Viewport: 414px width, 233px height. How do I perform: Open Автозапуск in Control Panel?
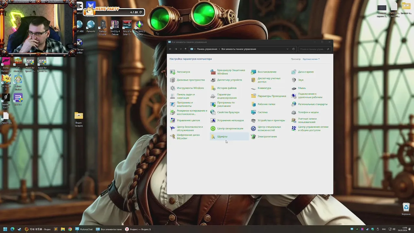pyautogui.click(x=180, y=72)
